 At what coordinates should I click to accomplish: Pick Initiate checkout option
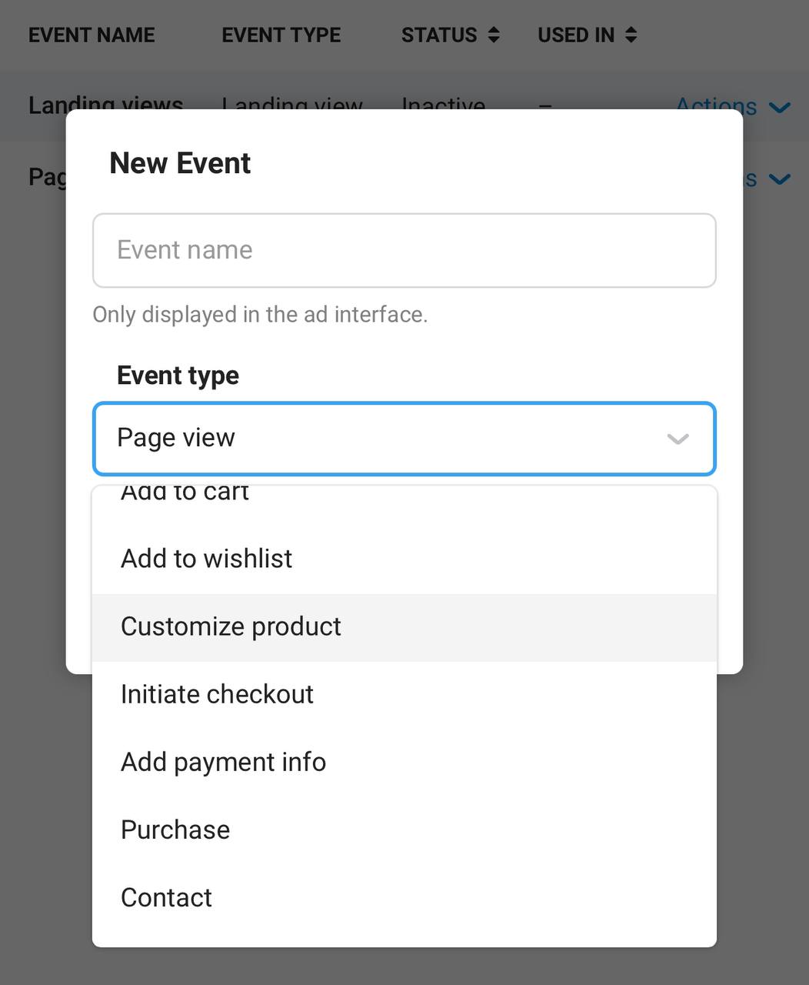(x=404, y=695)
